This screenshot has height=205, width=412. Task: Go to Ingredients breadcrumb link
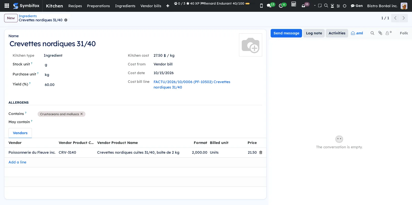(28, 16)
